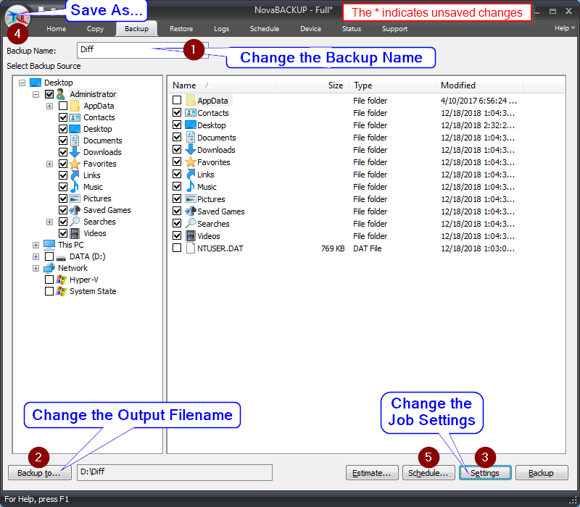Click the Hyper-V Windows flag icon

(61, 280)
